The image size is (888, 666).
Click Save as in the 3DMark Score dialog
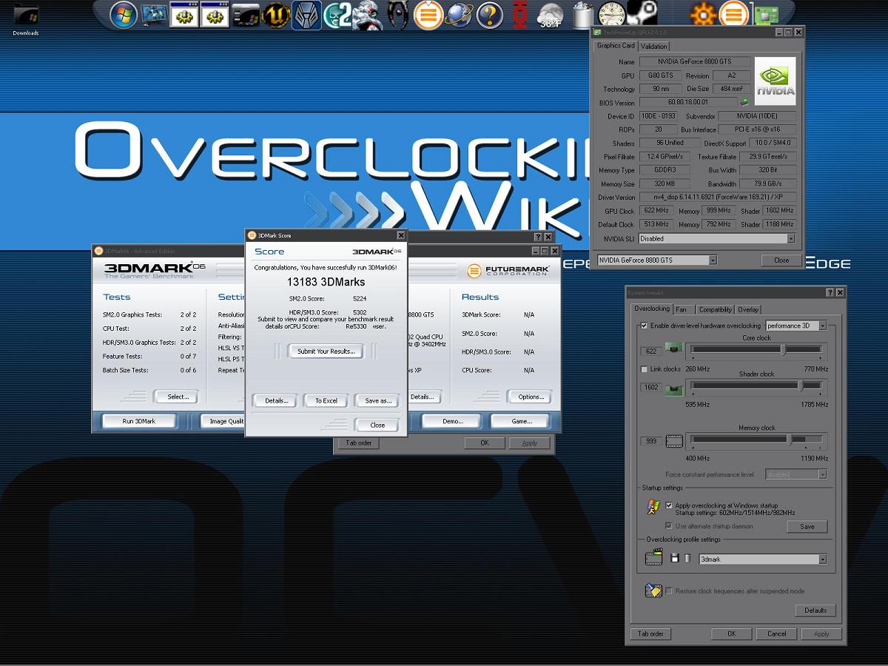coord(377,400)
